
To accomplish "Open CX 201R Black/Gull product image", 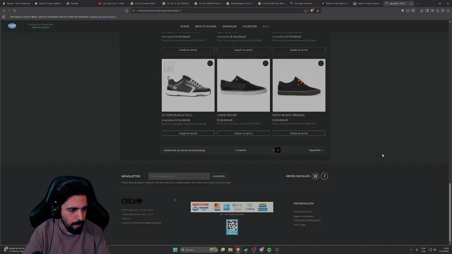I will 188,85.
